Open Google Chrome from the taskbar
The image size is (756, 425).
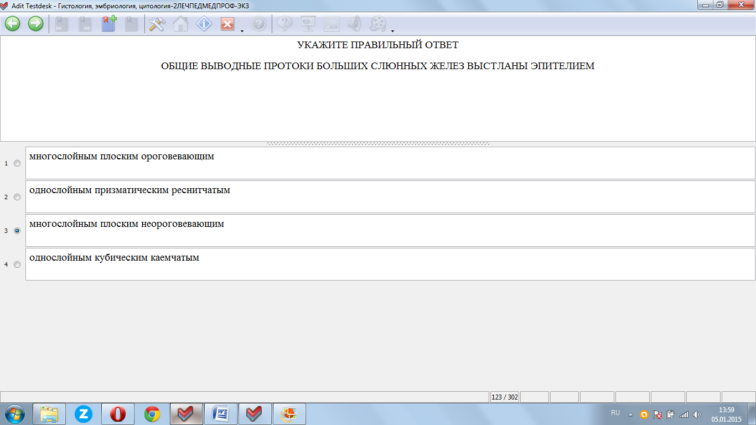click(x=152, y=414)
